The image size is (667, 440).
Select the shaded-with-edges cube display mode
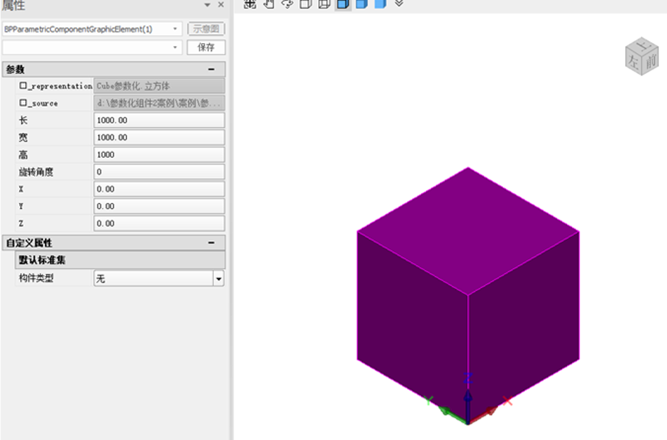tap(343, 4)
